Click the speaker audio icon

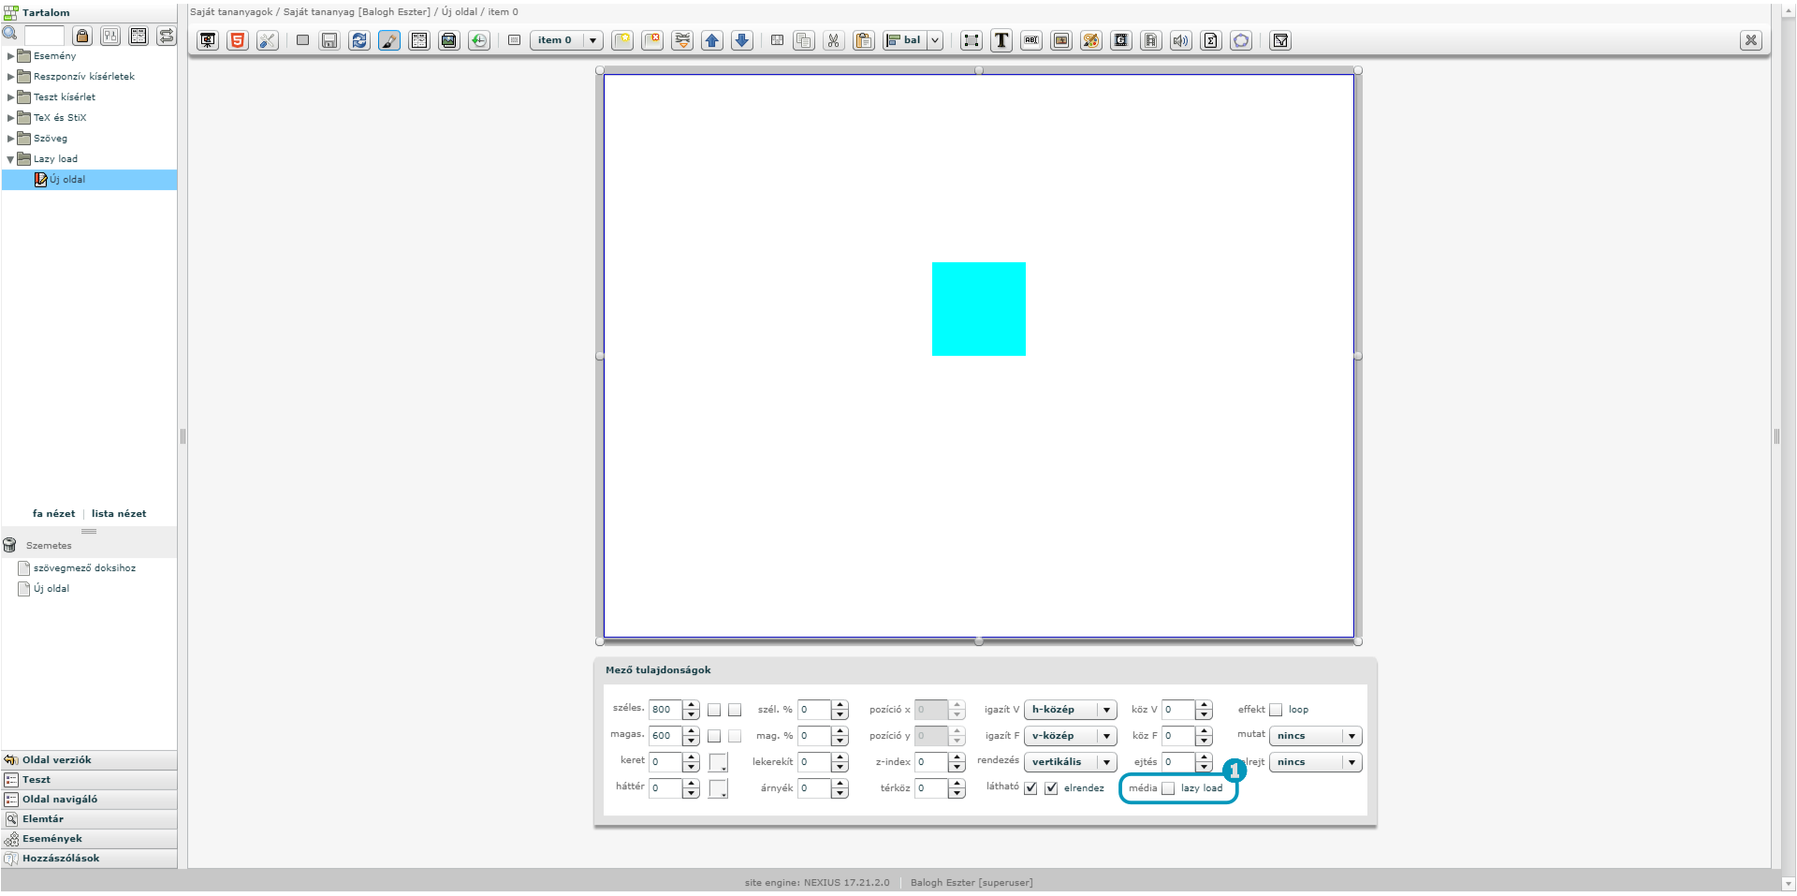pyautogui.click(x=1181, y=40)
